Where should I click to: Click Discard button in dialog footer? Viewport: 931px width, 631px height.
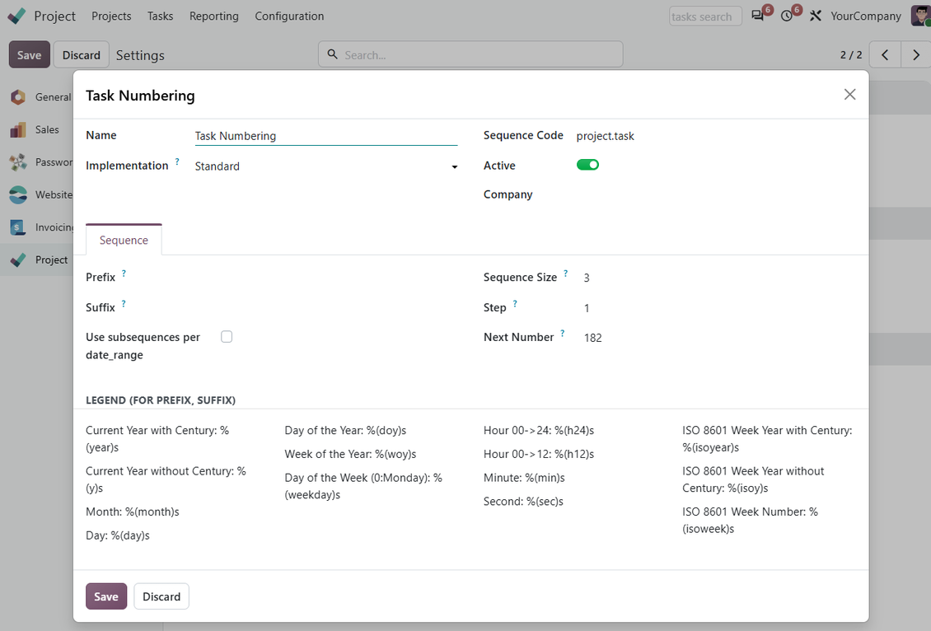tap(161, 596)
